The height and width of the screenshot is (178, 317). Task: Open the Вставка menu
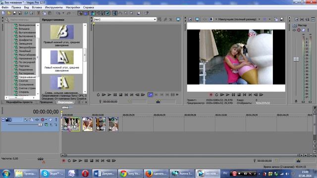click(37, 7)
